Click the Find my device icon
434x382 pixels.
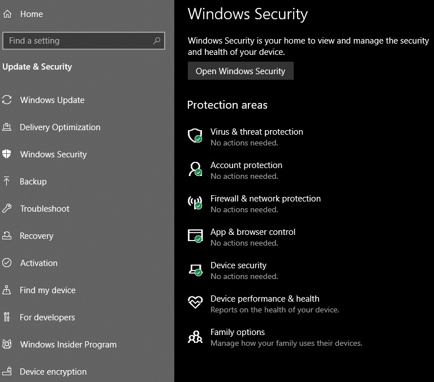click(x=7, y=290)
